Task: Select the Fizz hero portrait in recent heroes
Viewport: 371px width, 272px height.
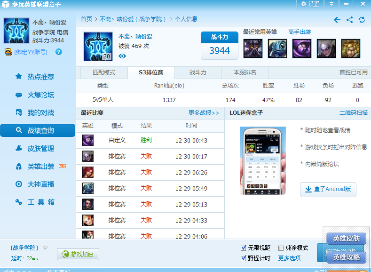Action: click(x=277, y=48)
